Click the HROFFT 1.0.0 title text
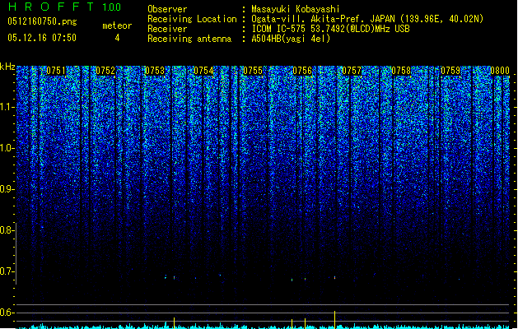 coord(65,7)
